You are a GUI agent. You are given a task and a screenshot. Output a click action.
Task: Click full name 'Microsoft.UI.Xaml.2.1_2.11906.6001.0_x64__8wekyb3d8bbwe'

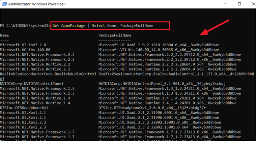coord(159,113)
